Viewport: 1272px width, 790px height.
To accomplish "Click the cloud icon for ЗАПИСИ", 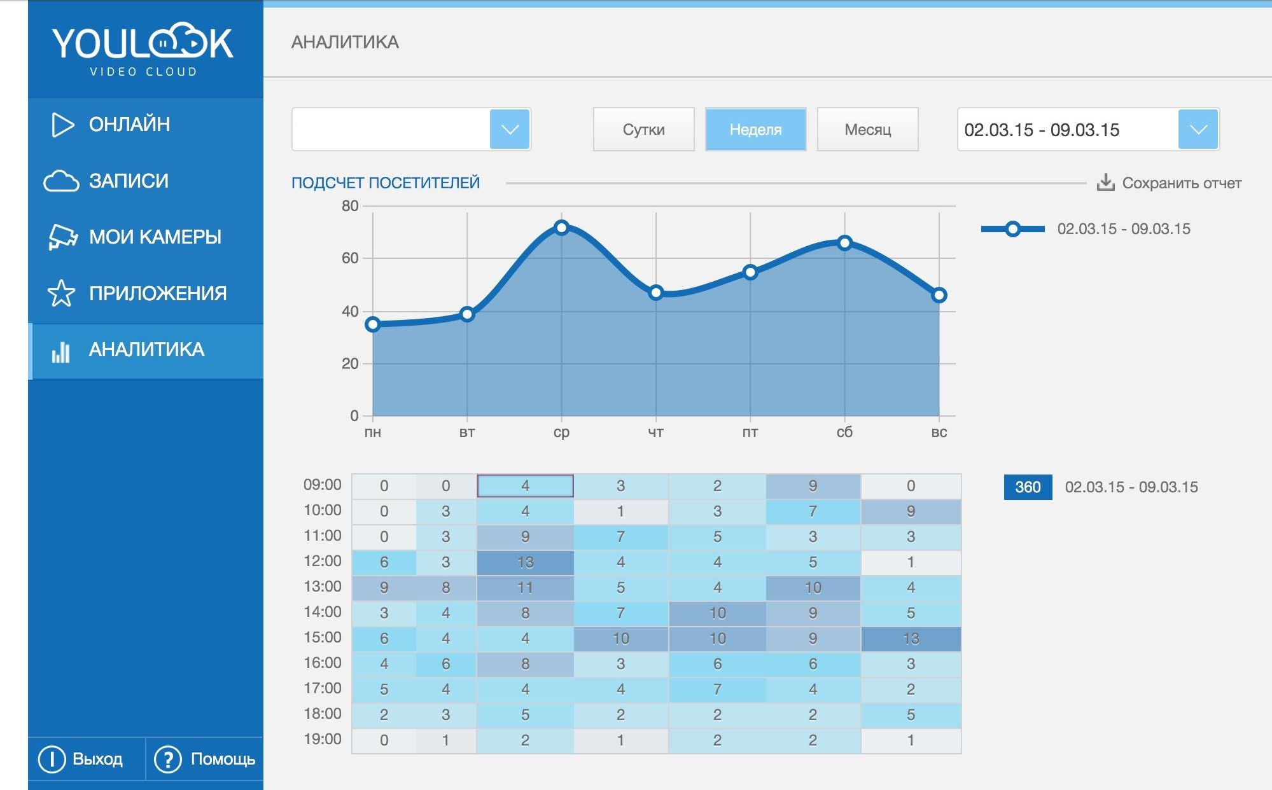I will coord(61,181).
